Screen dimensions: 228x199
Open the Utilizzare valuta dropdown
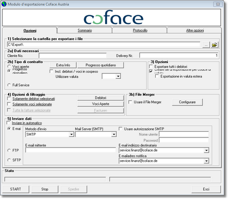pyautogui.click(x=118, y=76)
